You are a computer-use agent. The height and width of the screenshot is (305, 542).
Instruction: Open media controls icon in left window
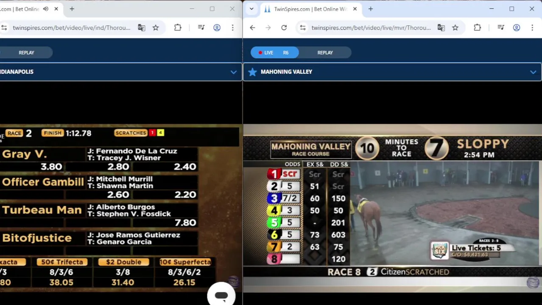(x=201, y=28)
